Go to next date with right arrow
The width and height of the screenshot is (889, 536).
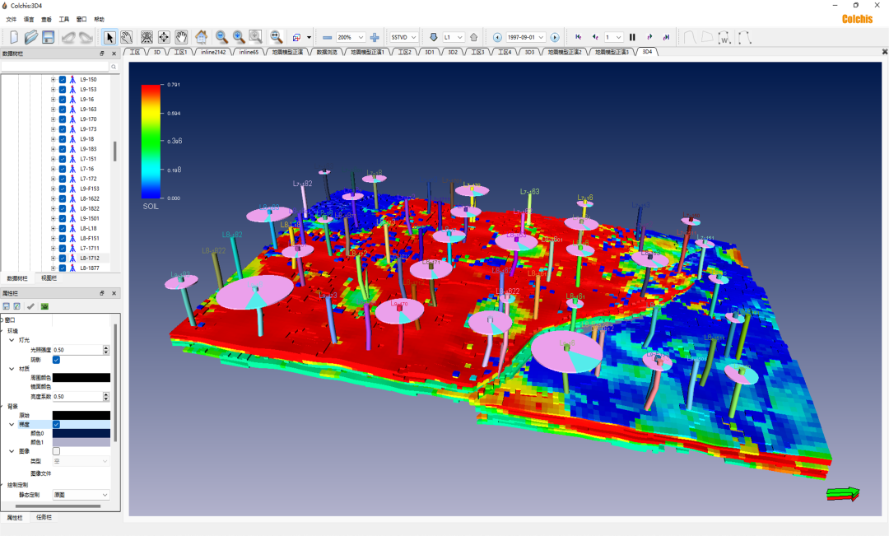[x=555, y=37]
